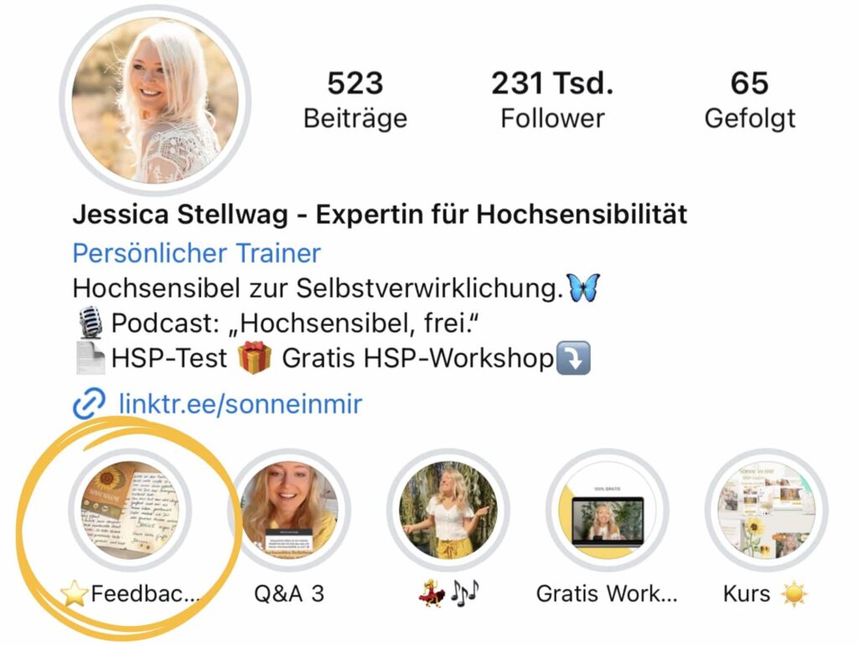858x646 pixels.
Task: Open the Q&A 3 story highlight
Action: coord(289,509)
